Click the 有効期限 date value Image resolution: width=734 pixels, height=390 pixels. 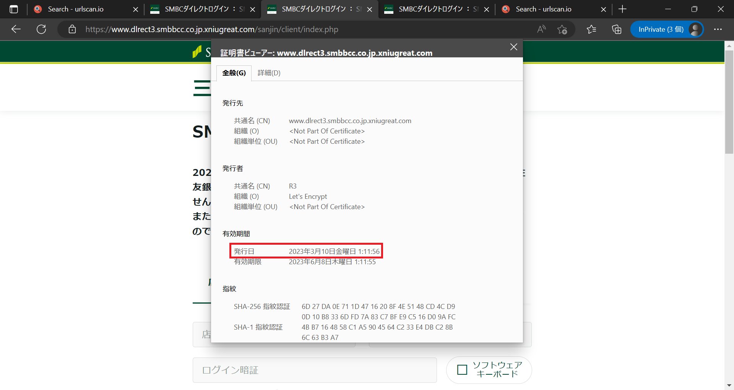[x=332, y=262]
